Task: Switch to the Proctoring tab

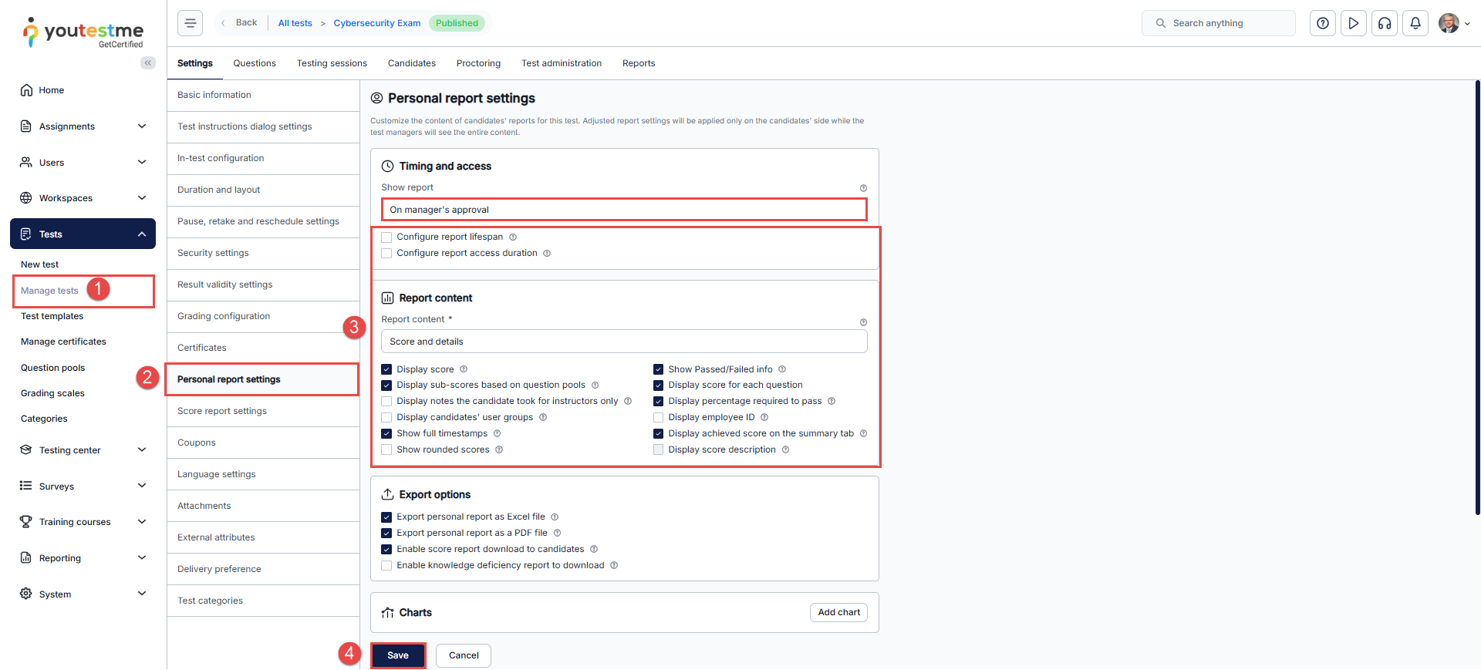Action: (478, 63)
